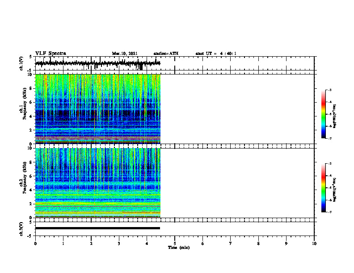Click the "4" kHz tick of ch.1 spectrogram
This screenshot has width=354, height=273.
point(31,116)
